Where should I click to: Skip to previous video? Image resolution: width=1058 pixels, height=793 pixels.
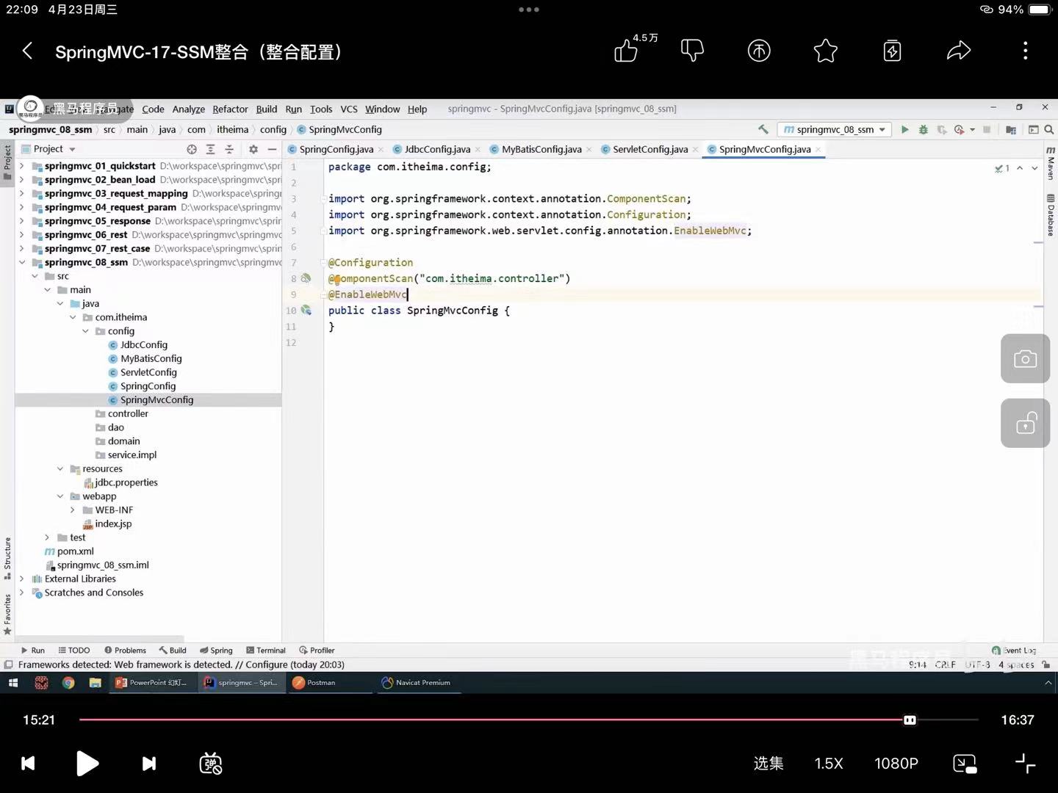click(x=28, y=764)
